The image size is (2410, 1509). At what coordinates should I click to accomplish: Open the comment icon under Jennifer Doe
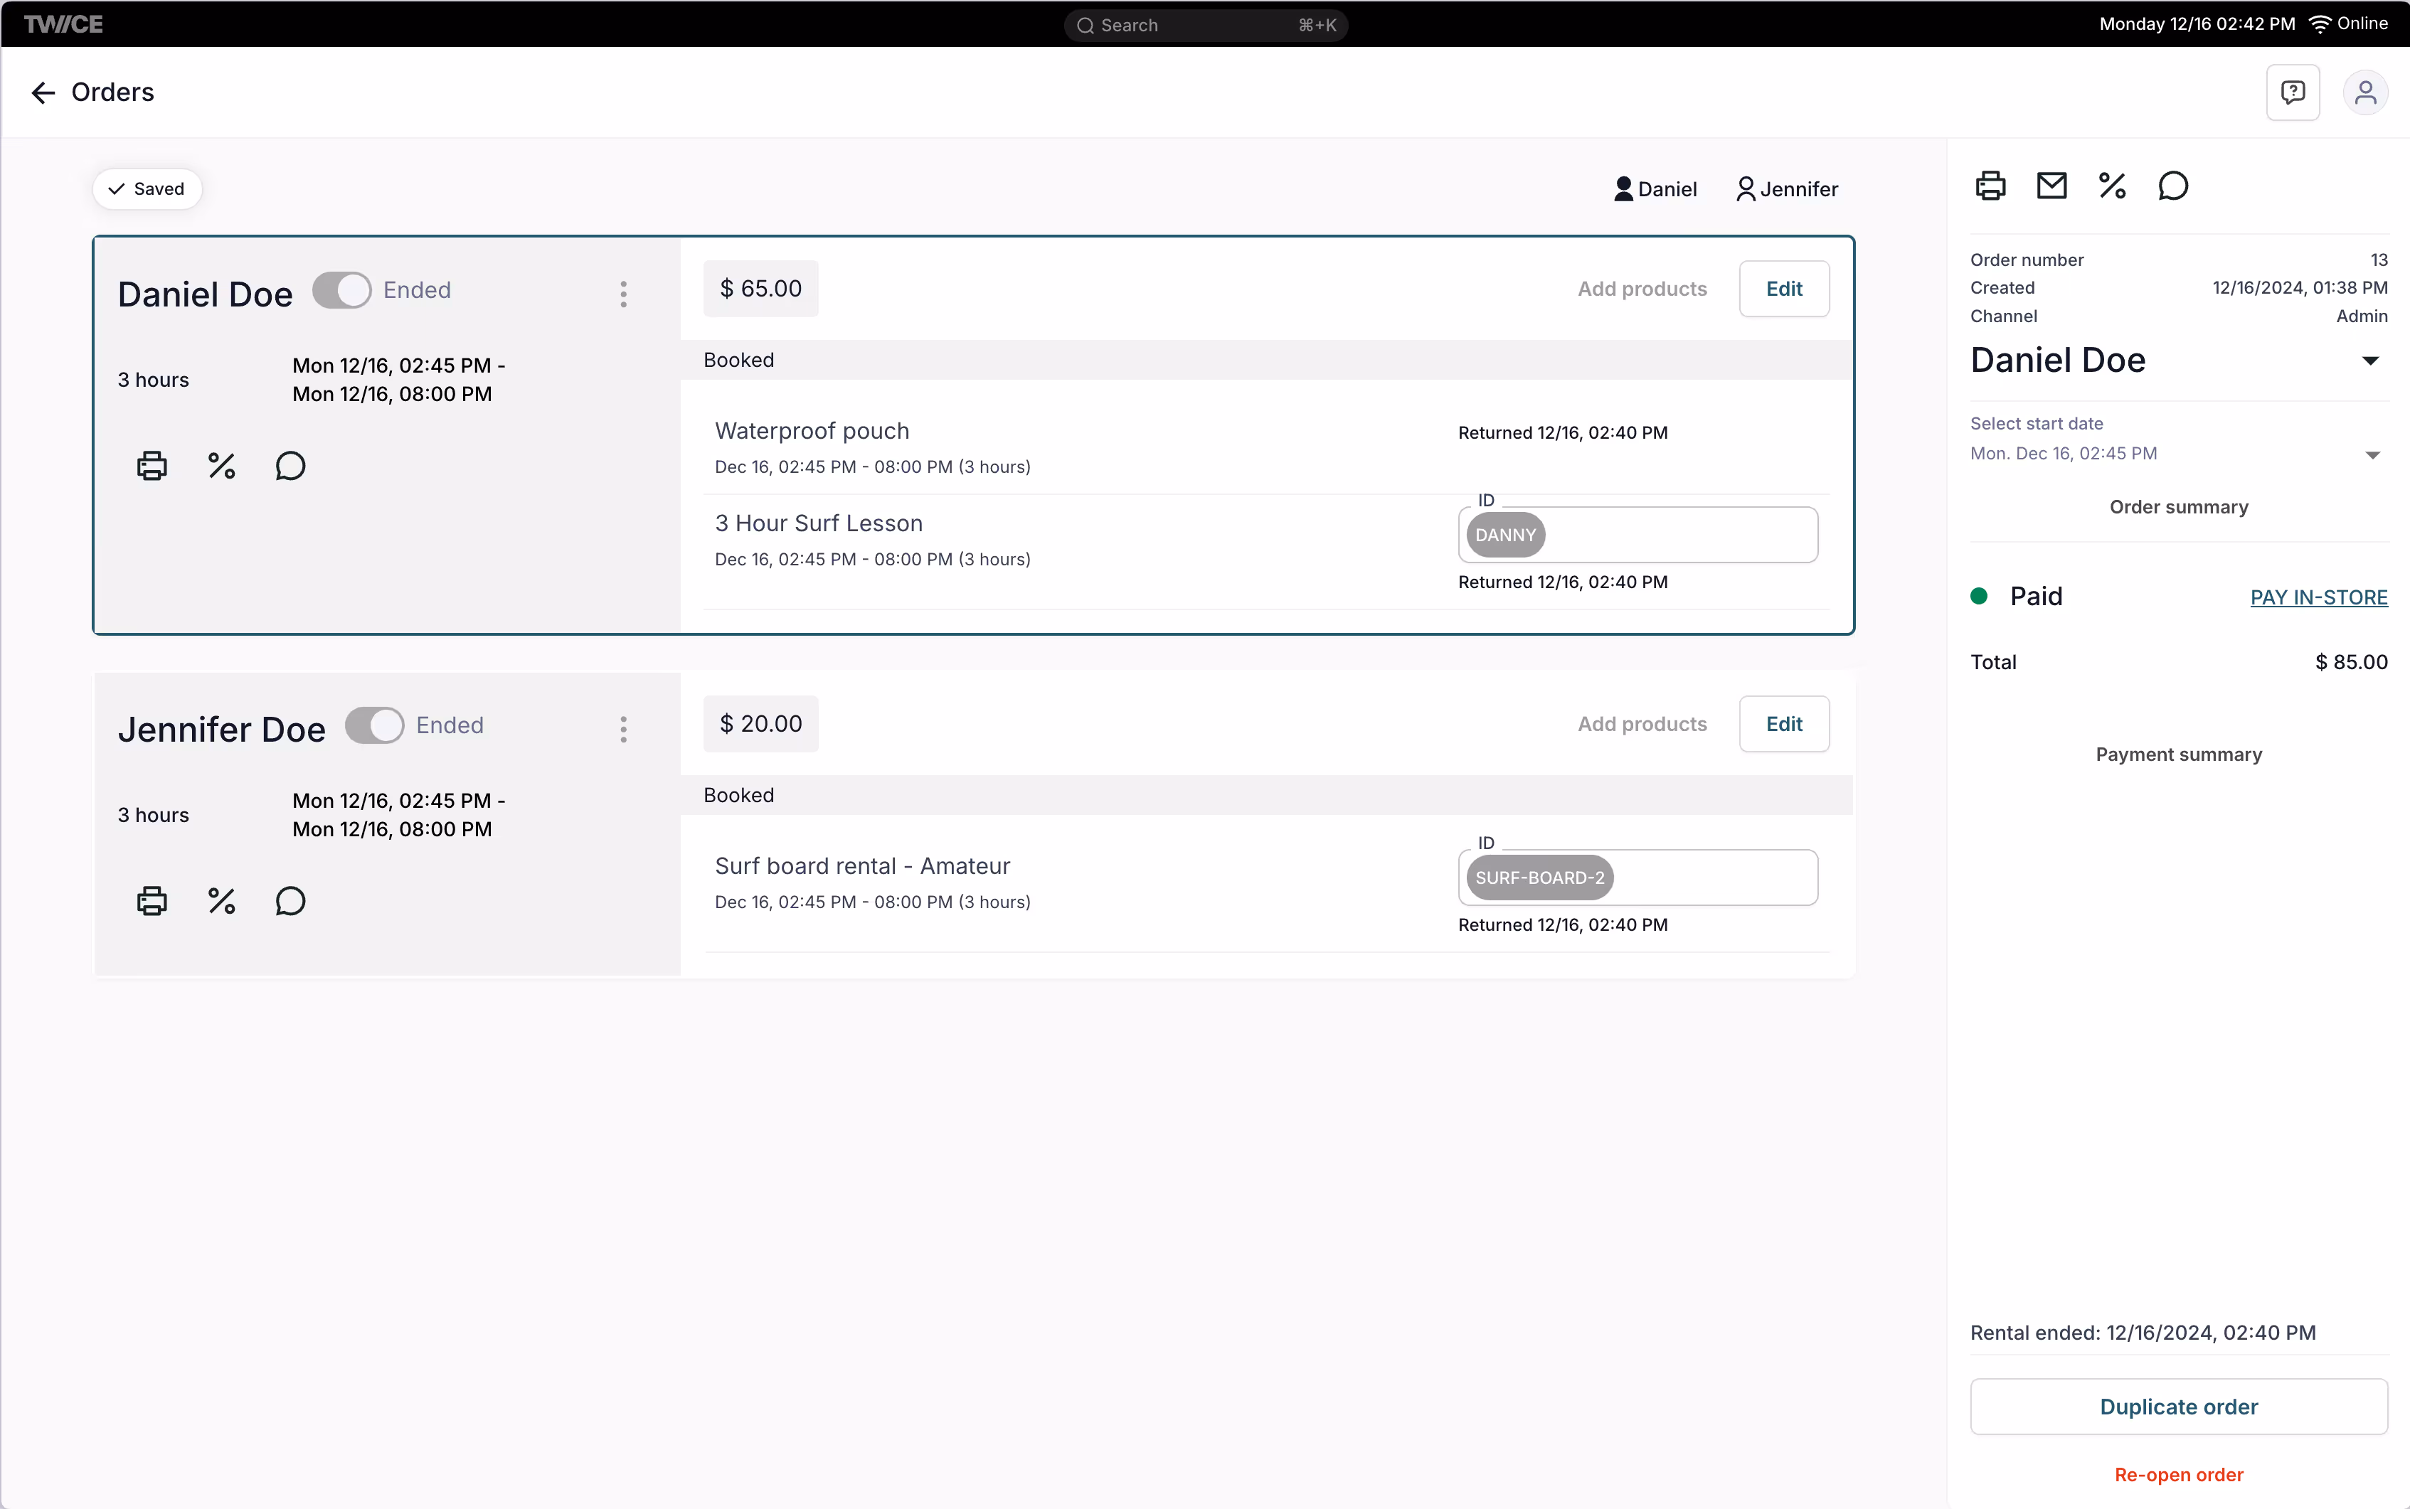(290, 901)
